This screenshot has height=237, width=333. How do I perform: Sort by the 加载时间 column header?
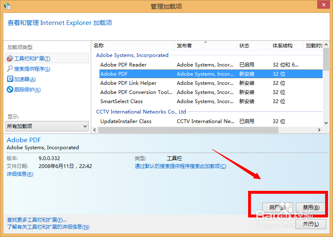point(313,46)
